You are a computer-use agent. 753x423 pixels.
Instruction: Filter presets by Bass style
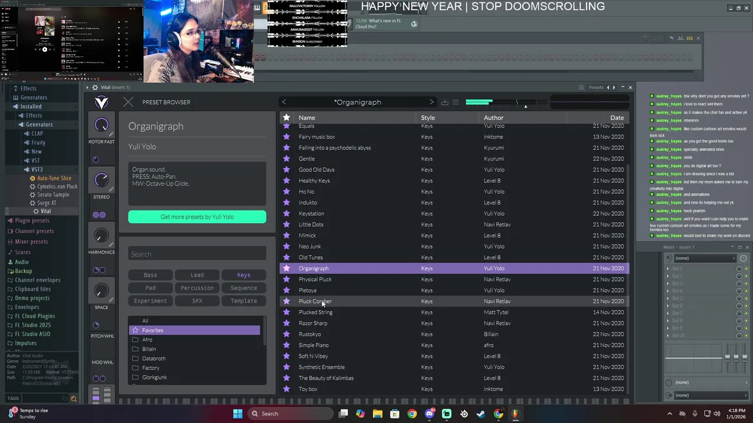point(151,275)
